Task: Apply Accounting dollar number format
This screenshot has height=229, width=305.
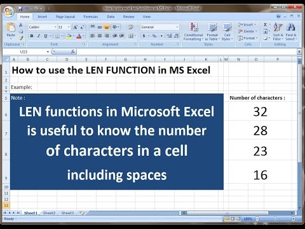Action: pos(144,36)
